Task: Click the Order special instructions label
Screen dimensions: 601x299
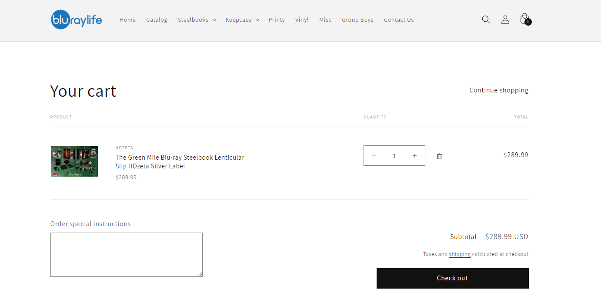Action: click(x=90, y=224)
